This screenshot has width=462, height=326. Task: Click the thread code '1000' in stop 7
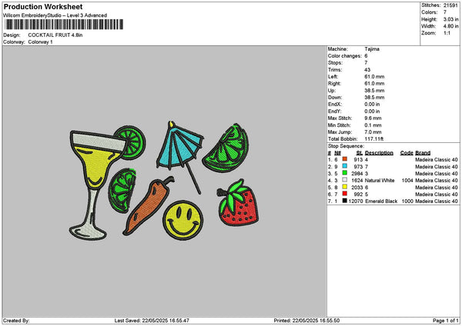[x=407, y=201]
